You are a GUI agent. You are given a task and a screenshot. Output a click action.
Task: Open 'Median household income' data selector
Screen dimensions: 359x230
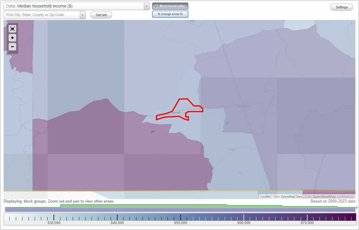75,6
